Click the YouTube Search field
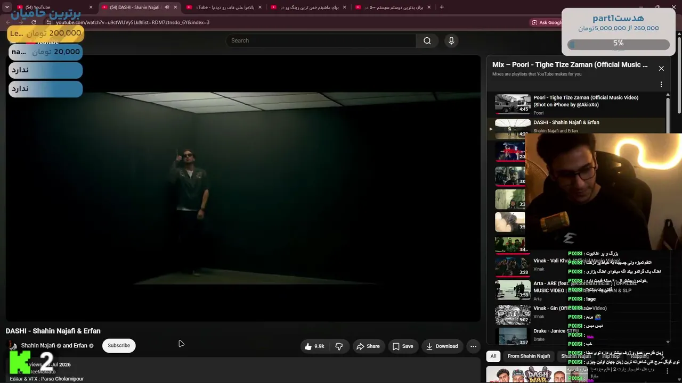 tap(321, 40)
